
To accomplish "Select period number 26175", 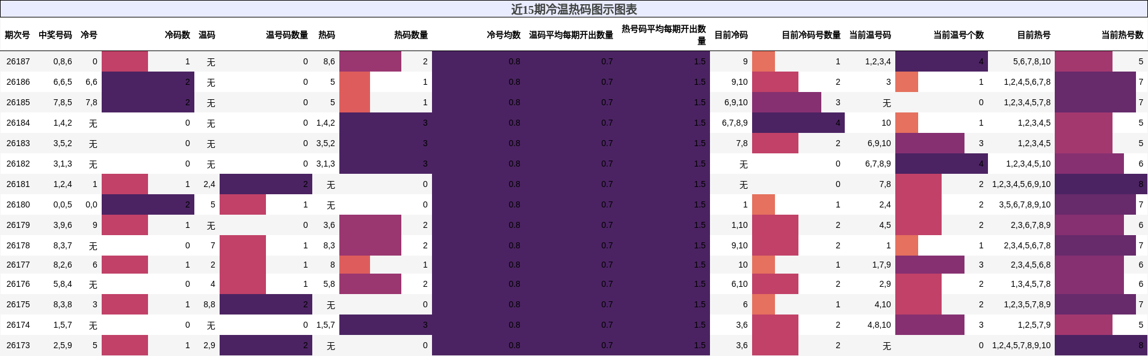I will (x=18, y=304).
